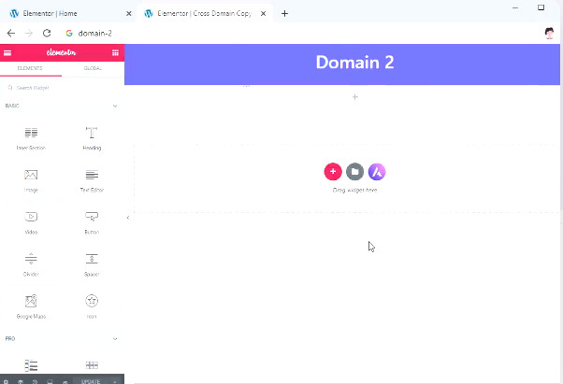Click the pink Add New Section button
Image resolution: width=563 pixels, height=384 pixels.
[x=333, y=172]
